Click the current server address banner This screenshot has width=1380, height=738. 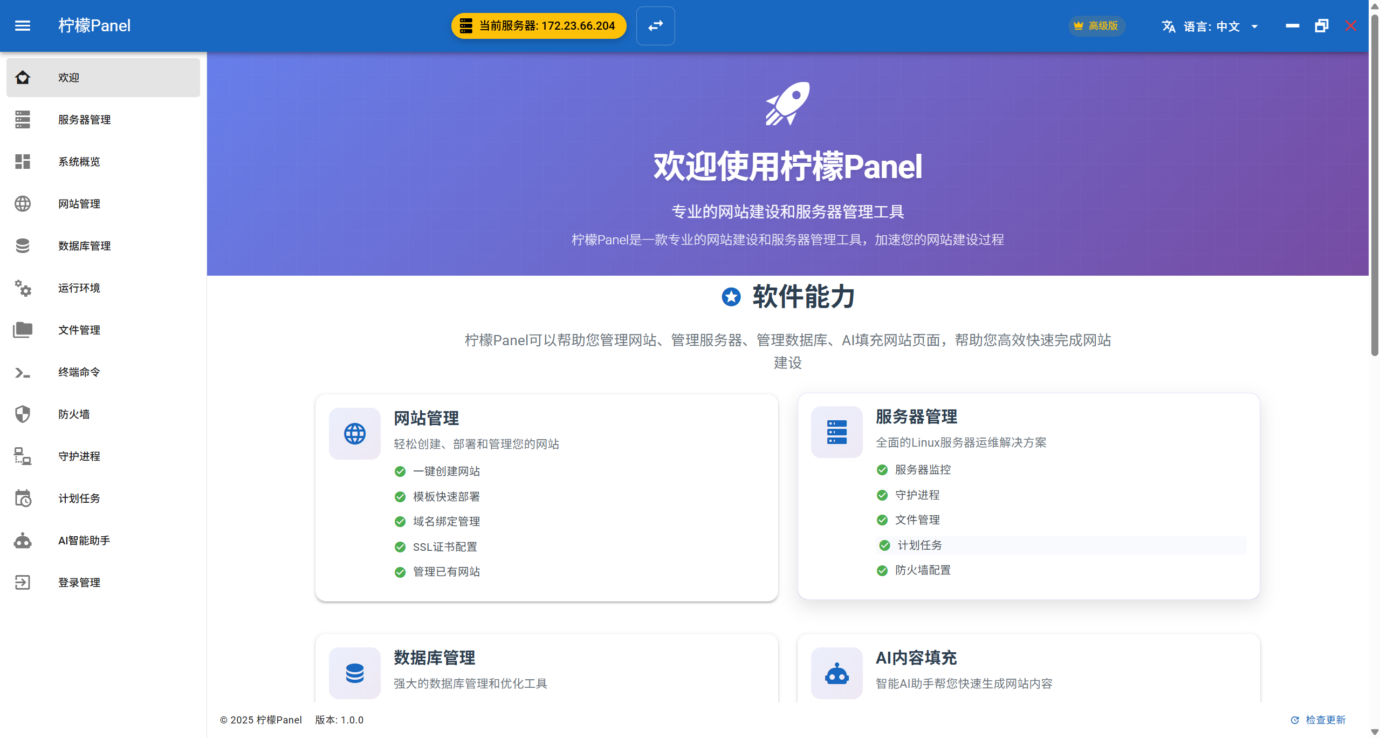(x=538, y=25)
